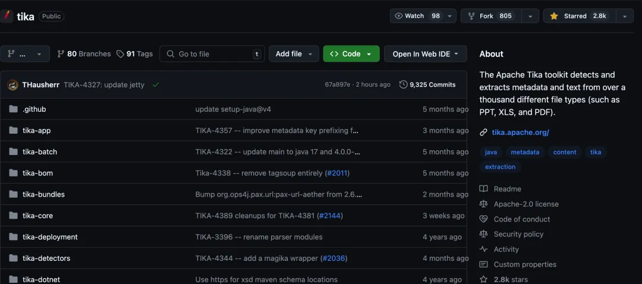642x284 pixels.
Task: Open the Add file dropdown
Action: click(294, 53)
